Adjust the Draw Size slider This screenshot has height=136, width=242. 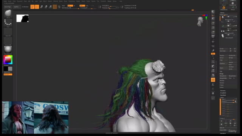click(x=110, y=8)
